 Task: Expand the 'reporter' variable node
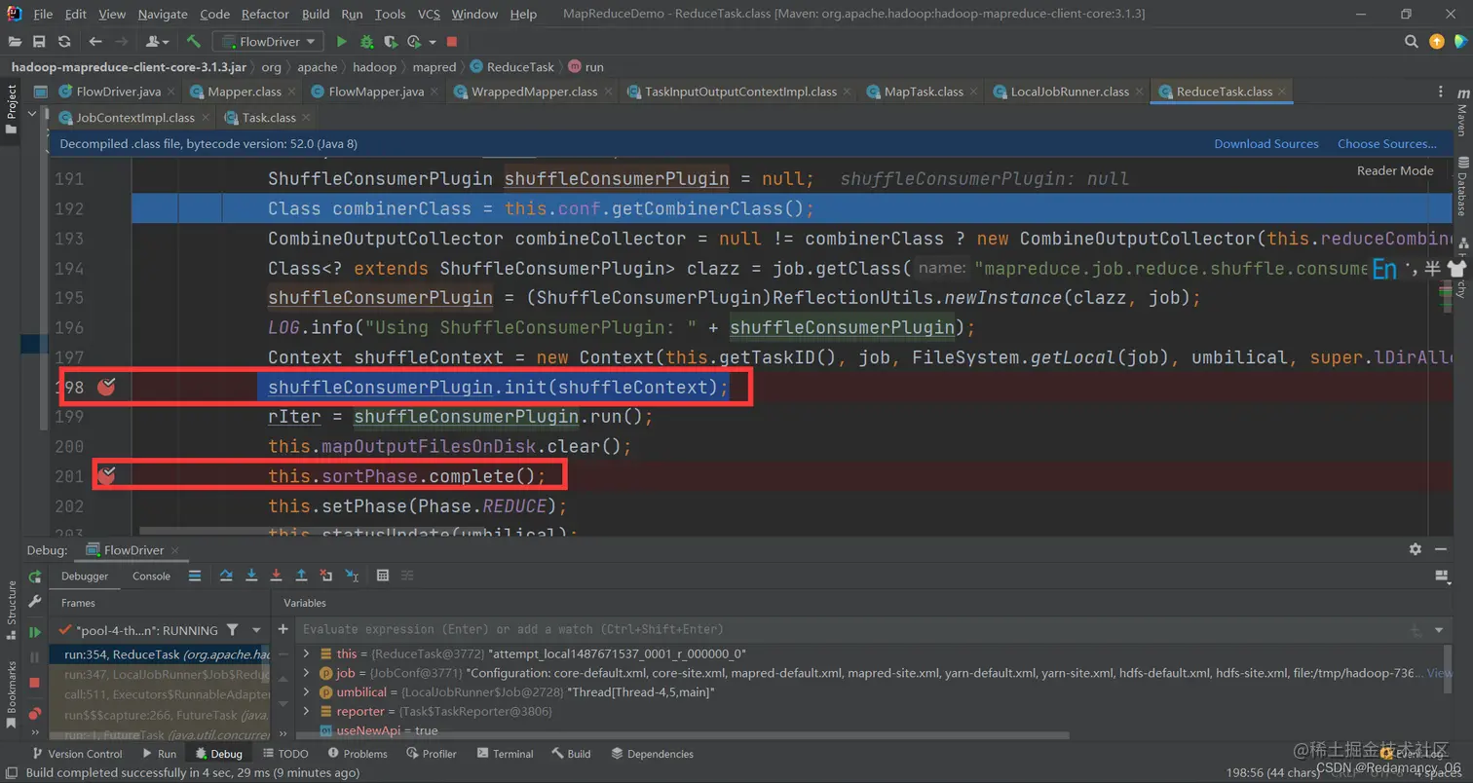pos(306,712)
